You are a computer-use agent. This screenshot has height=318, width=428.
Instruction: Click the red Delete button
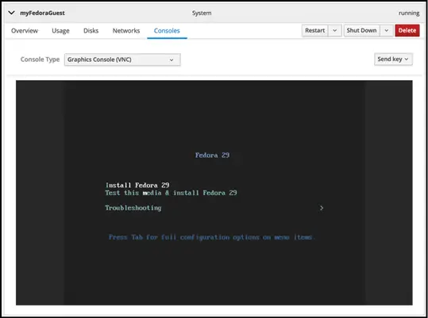coord(407,30)
